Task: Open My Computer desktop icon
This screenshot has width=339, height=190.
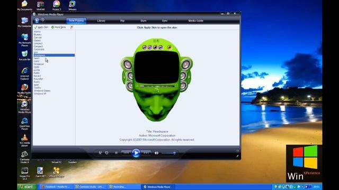Action: pyautogui.click(x=25, y=22)
